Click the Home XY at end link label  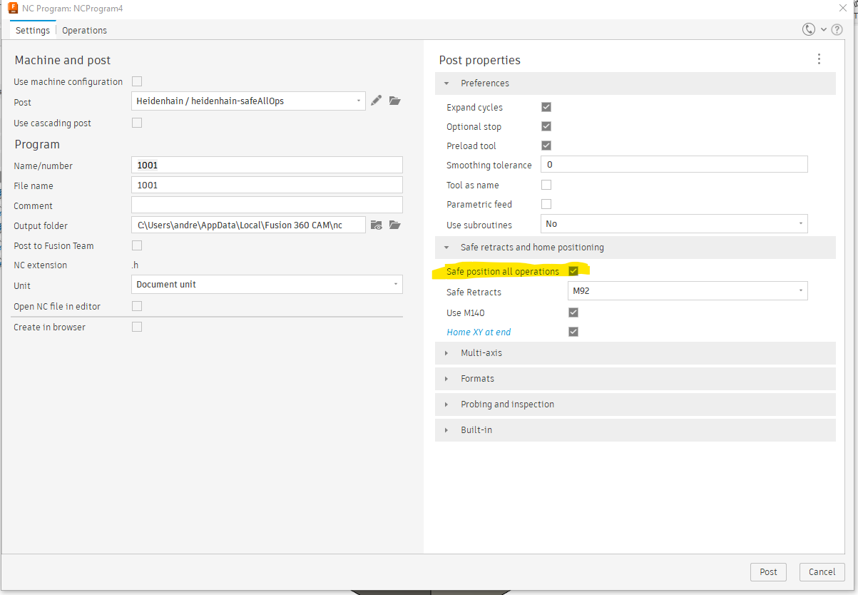(x=479, y=332)
